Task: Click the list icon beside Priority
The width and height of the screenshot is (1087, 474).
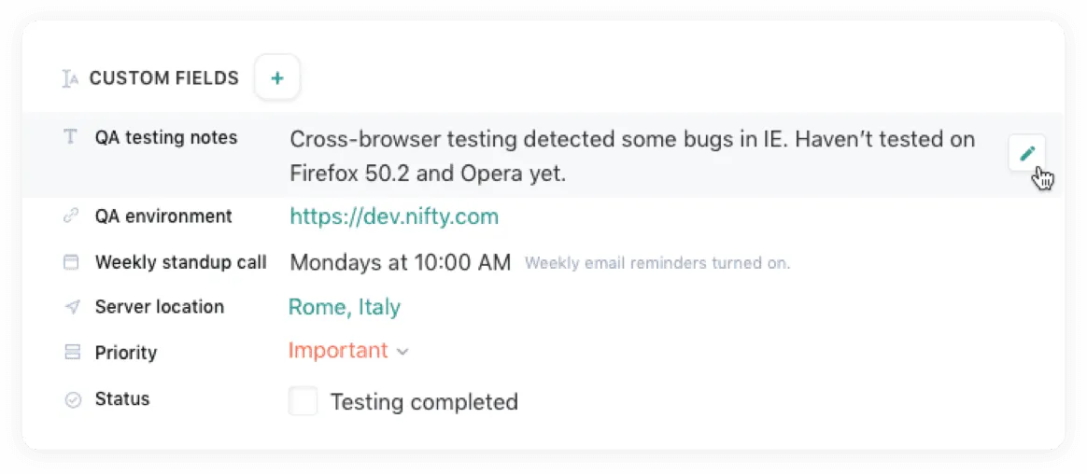Action: pos(72,353)
